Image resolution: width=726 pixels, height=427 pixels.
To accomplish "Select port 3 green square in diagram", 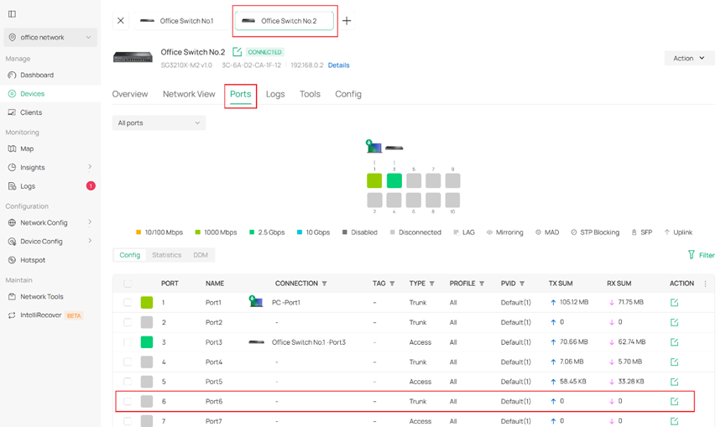I will click(x=394, y=181).
